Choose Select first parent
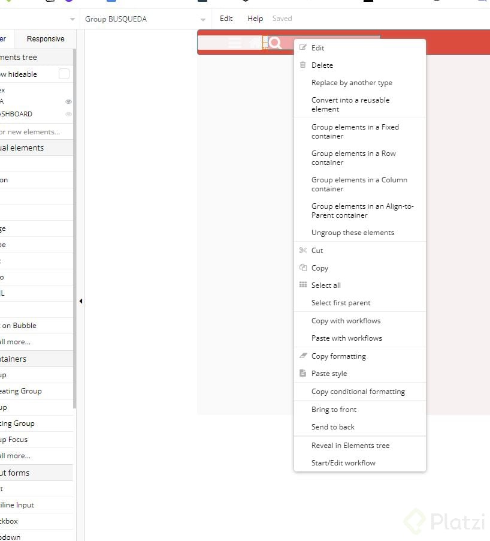The height and width of the screenshot is (541, 490). 341,302
